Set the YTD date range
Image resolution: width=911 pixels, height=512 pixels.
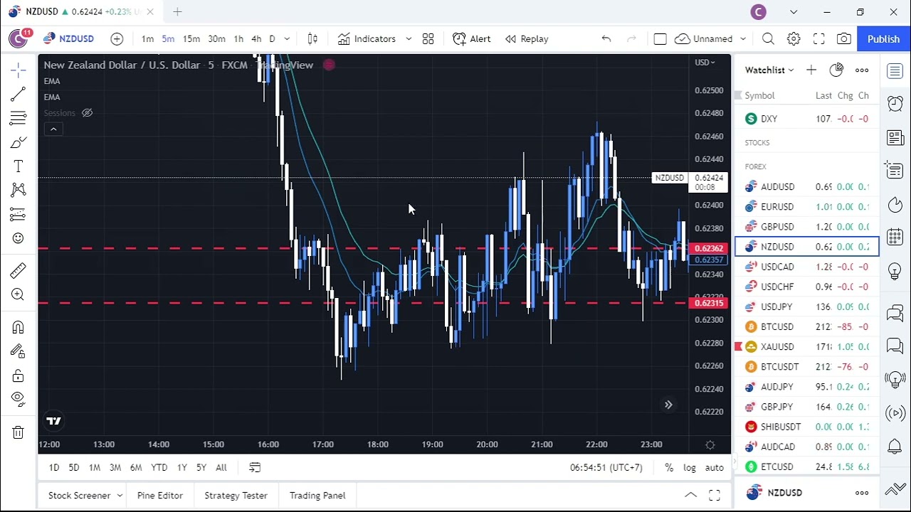[159, 467]
